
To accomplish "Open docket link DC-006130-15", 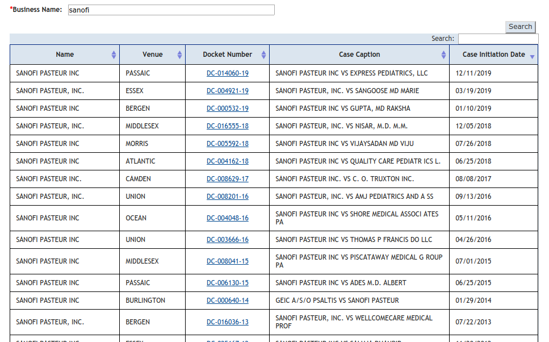I will (x=228, y=283).
